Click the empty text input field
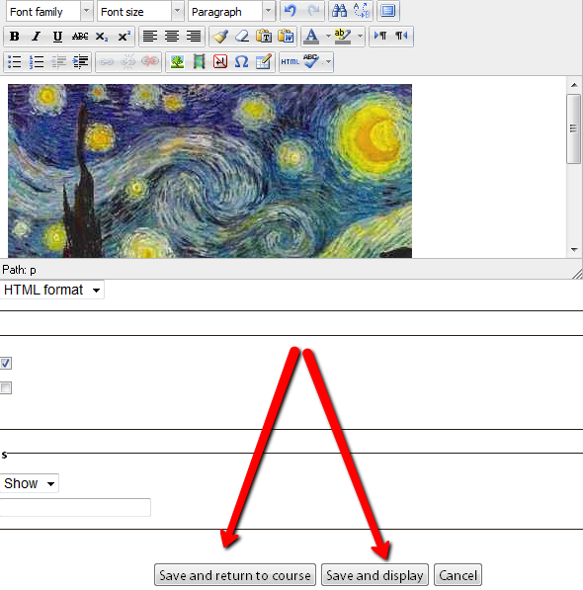The image size is (583, 590). (75, 507)
